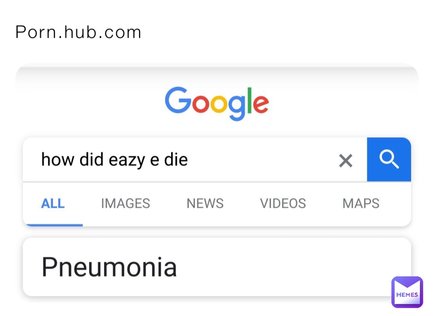Click the "Pneumonia" answer text
This screenshot has width=434, height=316.
[x=109, y=267]
